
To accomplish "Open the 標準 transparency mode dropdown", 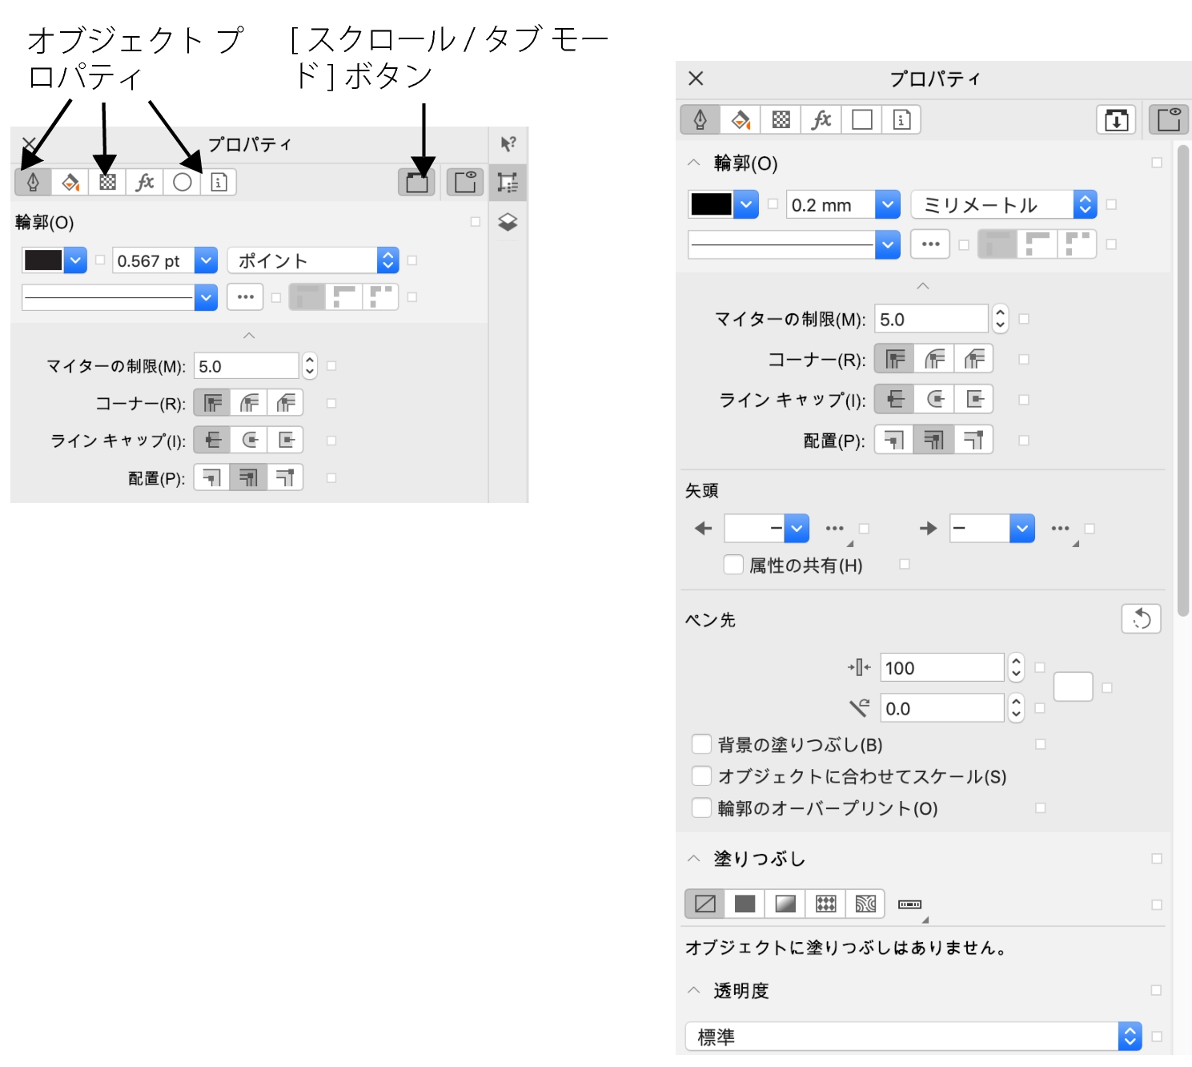I will pos(913,1037).
